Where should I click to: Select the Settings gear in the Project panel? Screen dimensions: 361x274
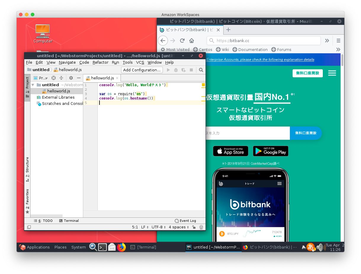click(70, 78)
